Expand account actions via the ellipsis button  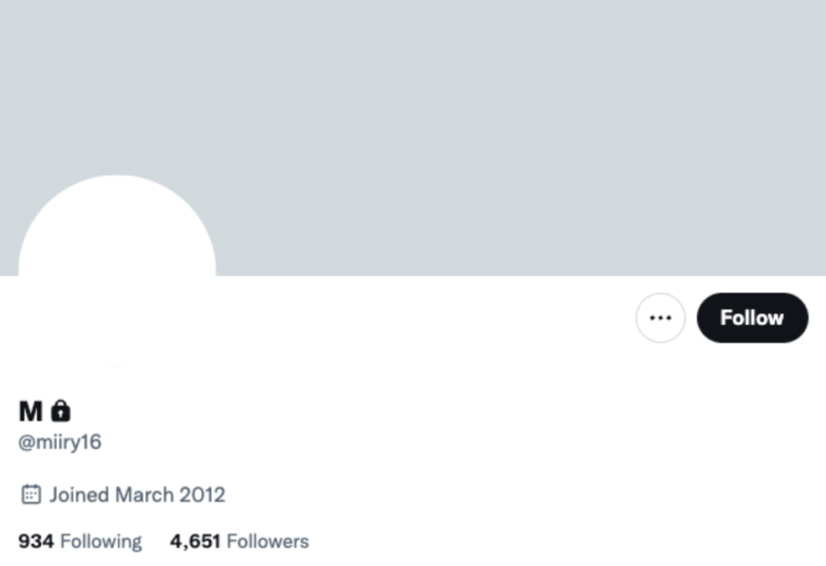click(x=660, y=318)
